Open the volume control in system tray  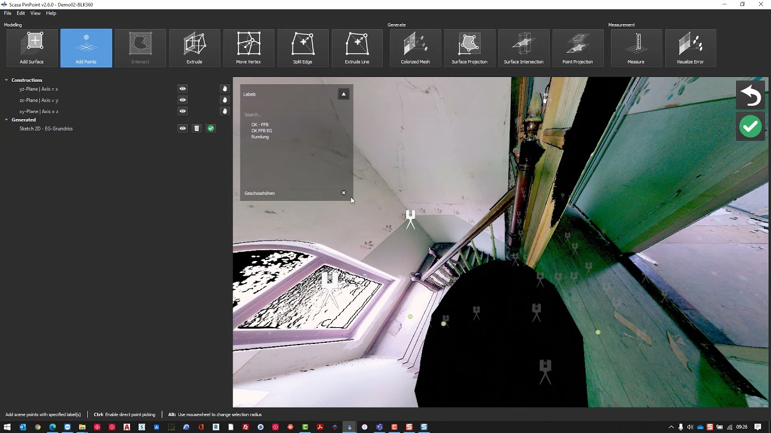(x=690, y=427)
